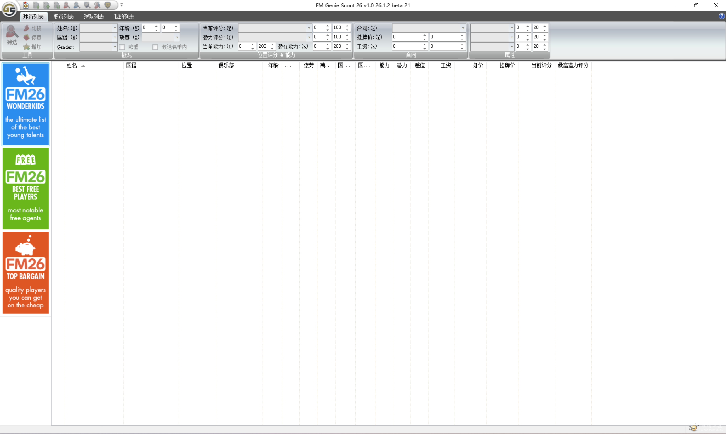Click the 比较 compare players icon
This screenshot has height=434, width=726.
(27, 28)
